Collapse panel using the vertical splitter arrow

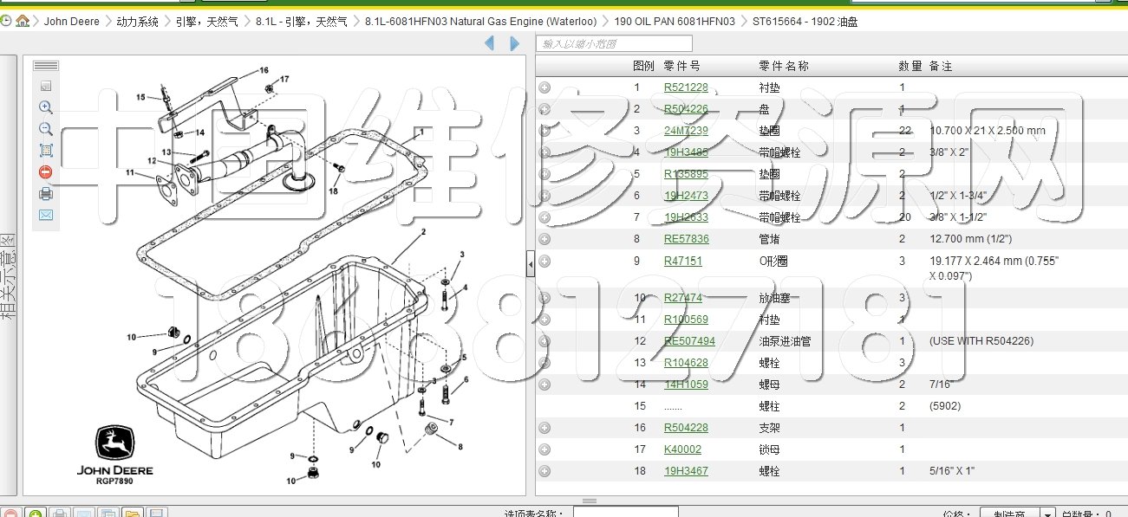pos(531,261)
